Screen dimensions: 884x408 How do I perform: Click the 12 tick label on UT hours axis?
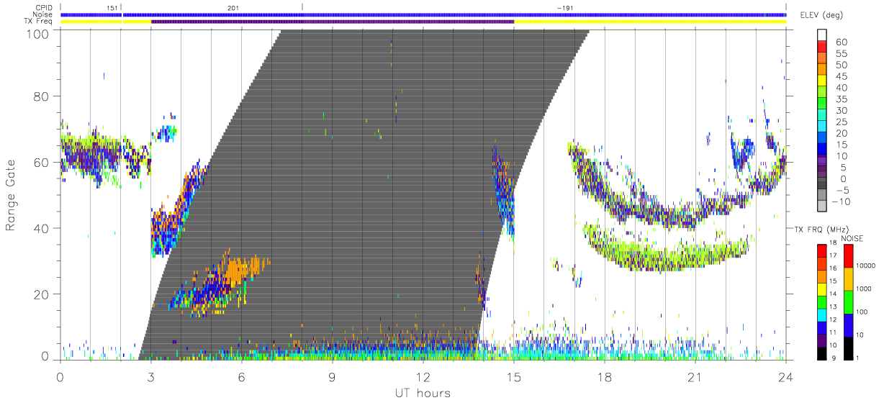(x=423, y=376)
